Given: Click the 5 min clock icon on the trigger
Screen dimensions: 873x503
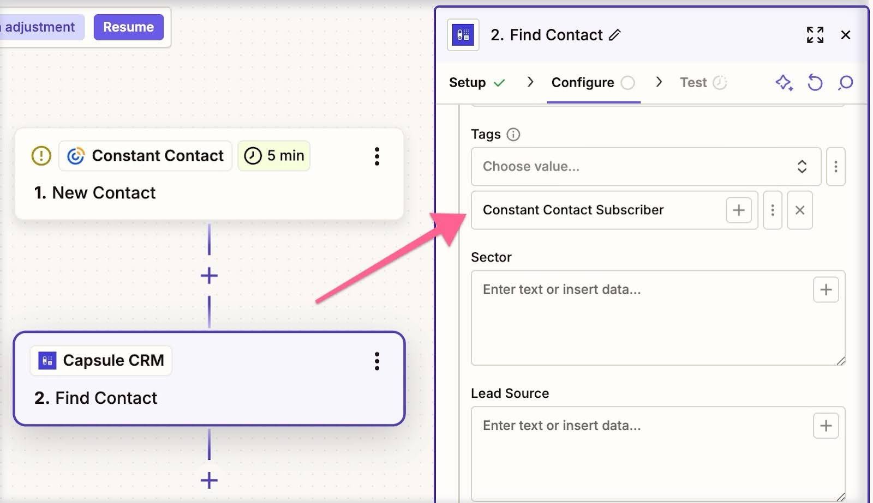Looking at the screenshot, I should click(253, 156).
